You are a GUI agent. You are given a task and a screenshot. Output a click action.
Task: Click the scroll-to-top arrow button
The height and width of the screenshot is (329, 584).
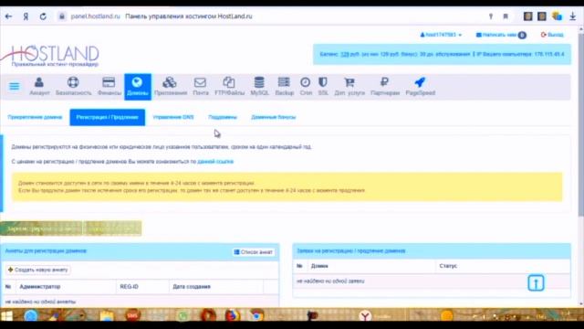[x=536, y=283]
